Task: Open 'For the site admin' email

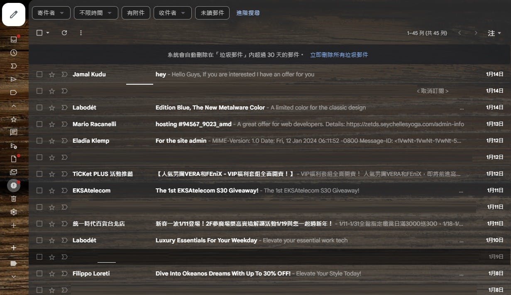Action: pyautogui.click(x=270, y=141)
